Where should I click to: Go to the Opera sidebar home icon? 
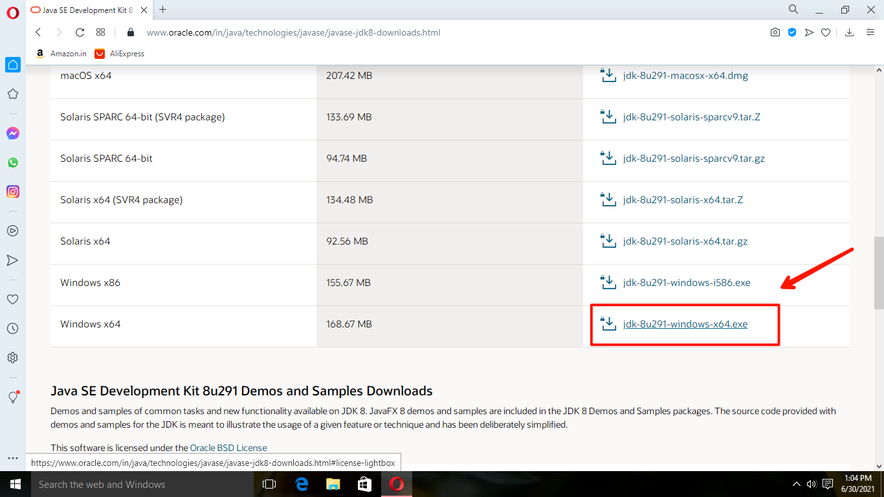tap(13, 65)
